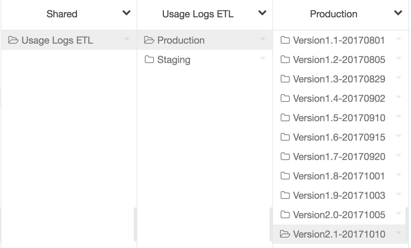Select the Version1.7-20170920 folder

(x=339, y=157)
